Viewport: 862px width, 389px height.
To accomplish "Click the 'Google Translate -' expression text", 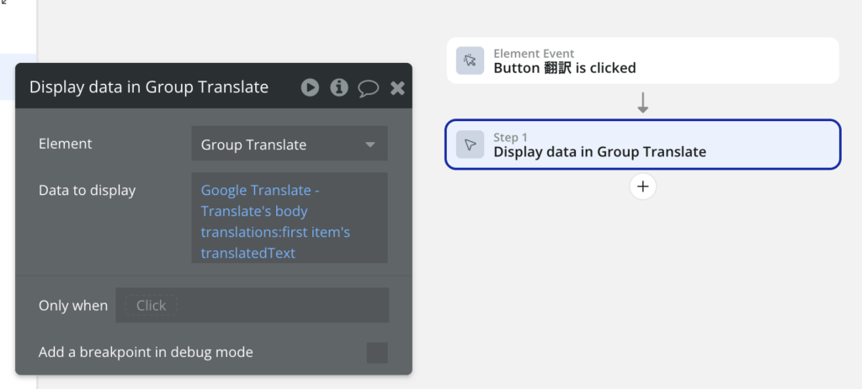I will [260, 191].
